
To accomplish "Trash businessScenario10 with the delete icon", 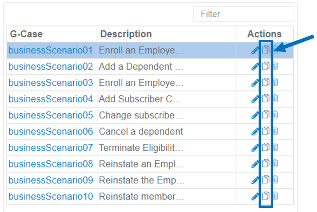I will [275, 196].
